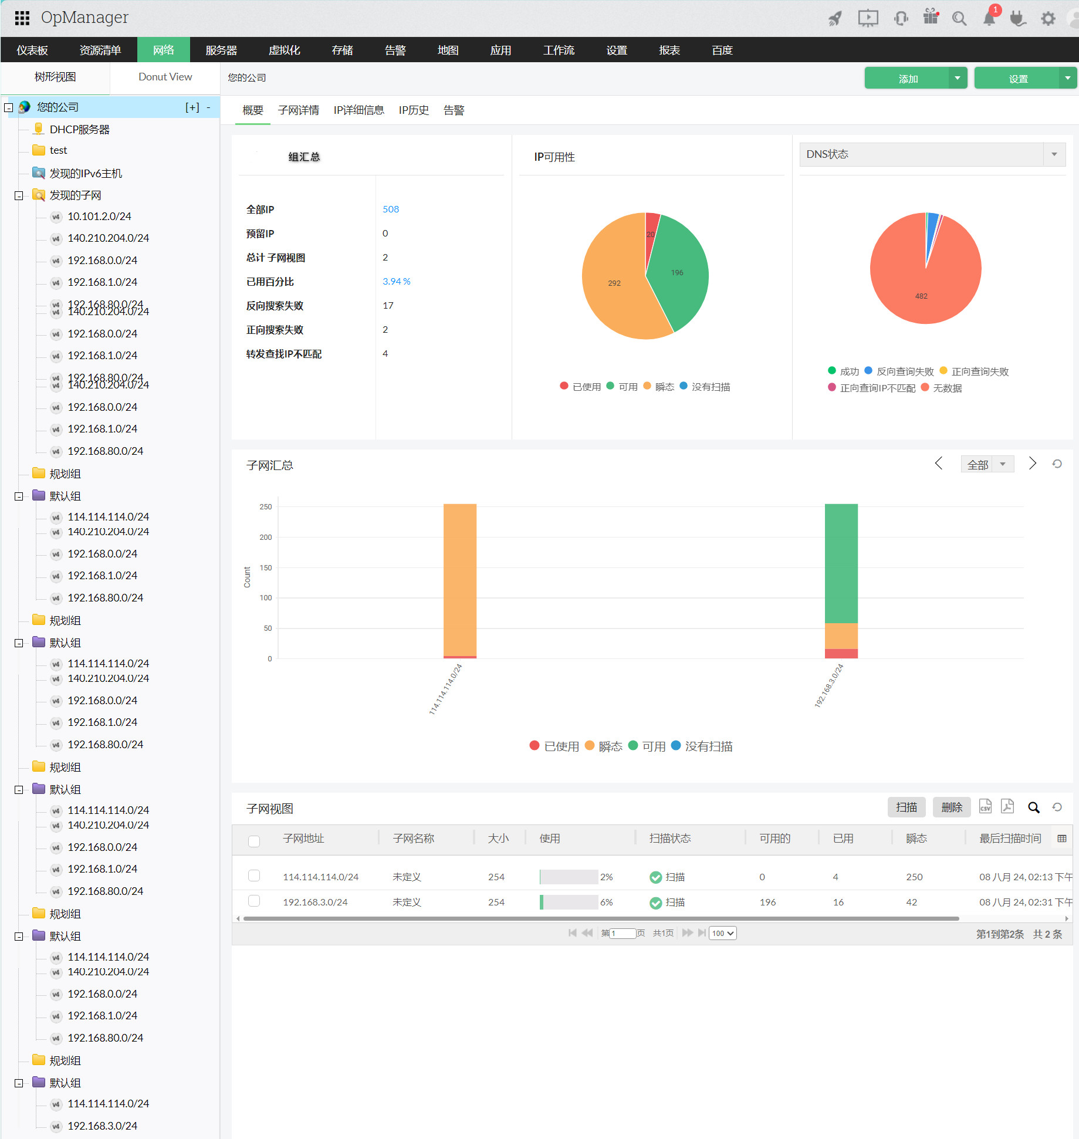
Task: Click the 您的公司 globe icon
Action: coord(25,107)
